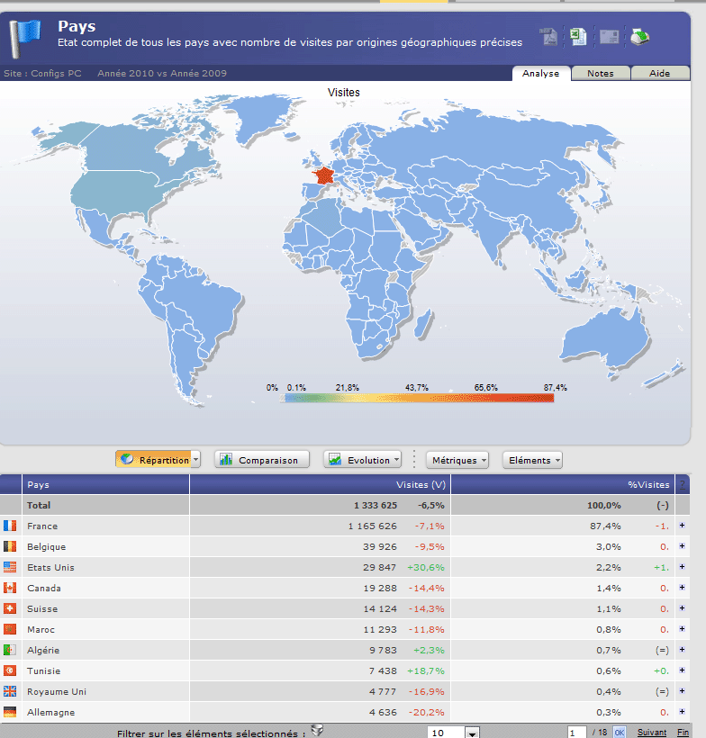Click the France flag icon
This screenshot has height=738, width=706.
point(10,526)
